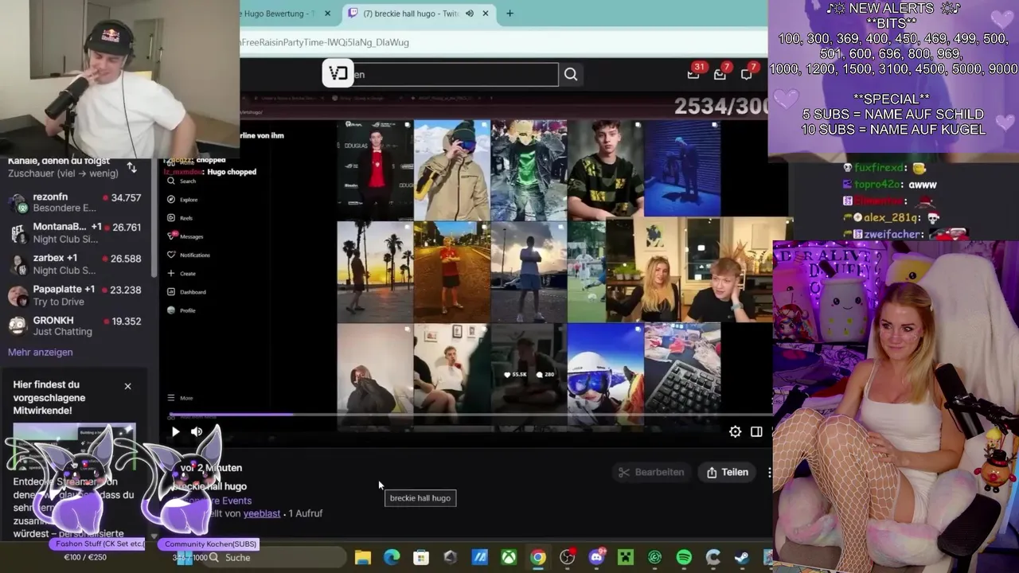Select Create in the Instagram sidebar
This screenshot has height=573, width=1019.
(x=182, y=273)
